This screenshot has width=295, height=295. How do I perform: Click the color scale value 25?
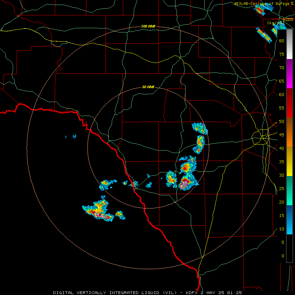click(282, 189)
